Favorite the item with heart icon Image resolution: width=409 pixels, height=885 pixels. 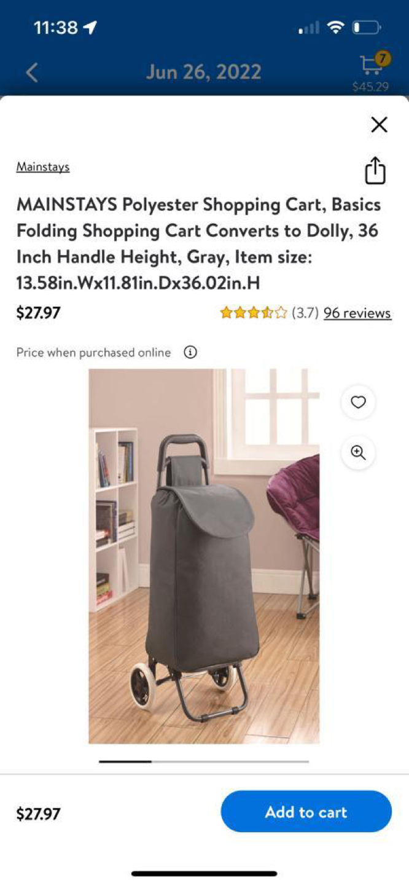coord(358,402)
